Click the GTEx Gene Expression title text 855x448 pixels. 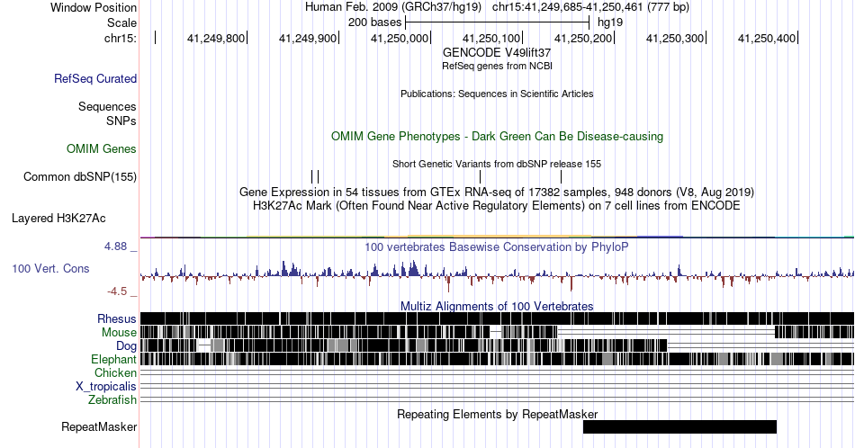[x=497, y=192]
